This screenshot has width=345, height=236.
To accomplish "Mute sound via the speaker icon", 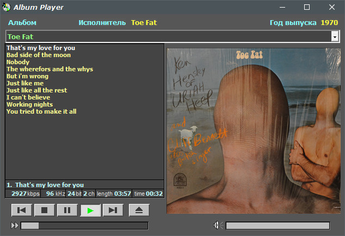I will [218, 225].
